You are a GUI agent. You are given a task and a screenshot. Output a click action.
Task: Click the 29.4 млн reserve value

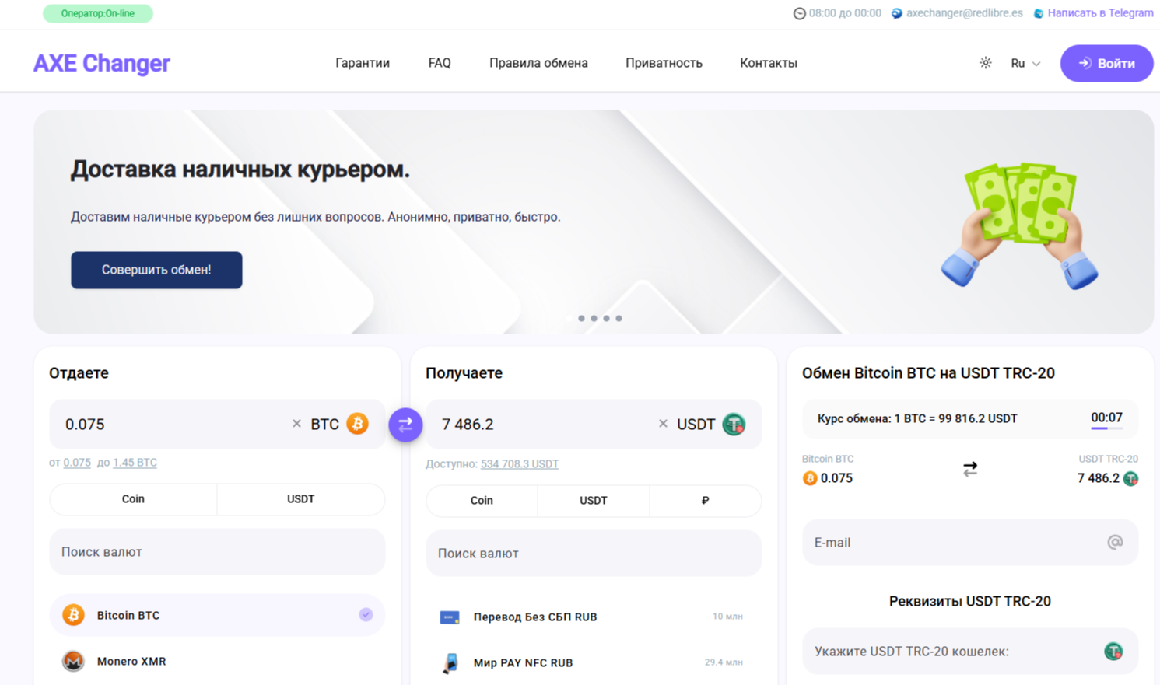pyautogui.click(x=724, y=662)
